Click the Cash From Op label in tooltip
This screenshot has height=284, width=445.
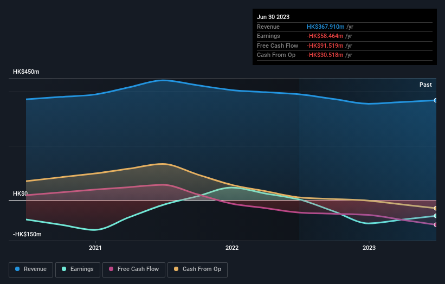click(x=276, y=55)
